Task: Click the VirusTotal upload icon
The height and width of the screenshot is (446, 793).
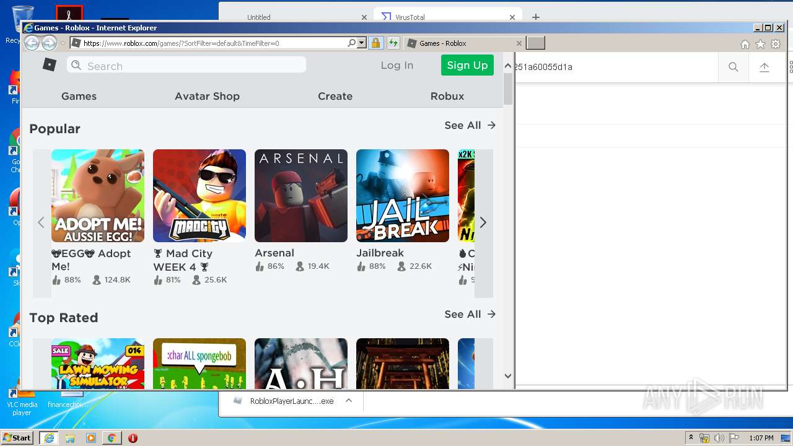Action: coord(765,67)
